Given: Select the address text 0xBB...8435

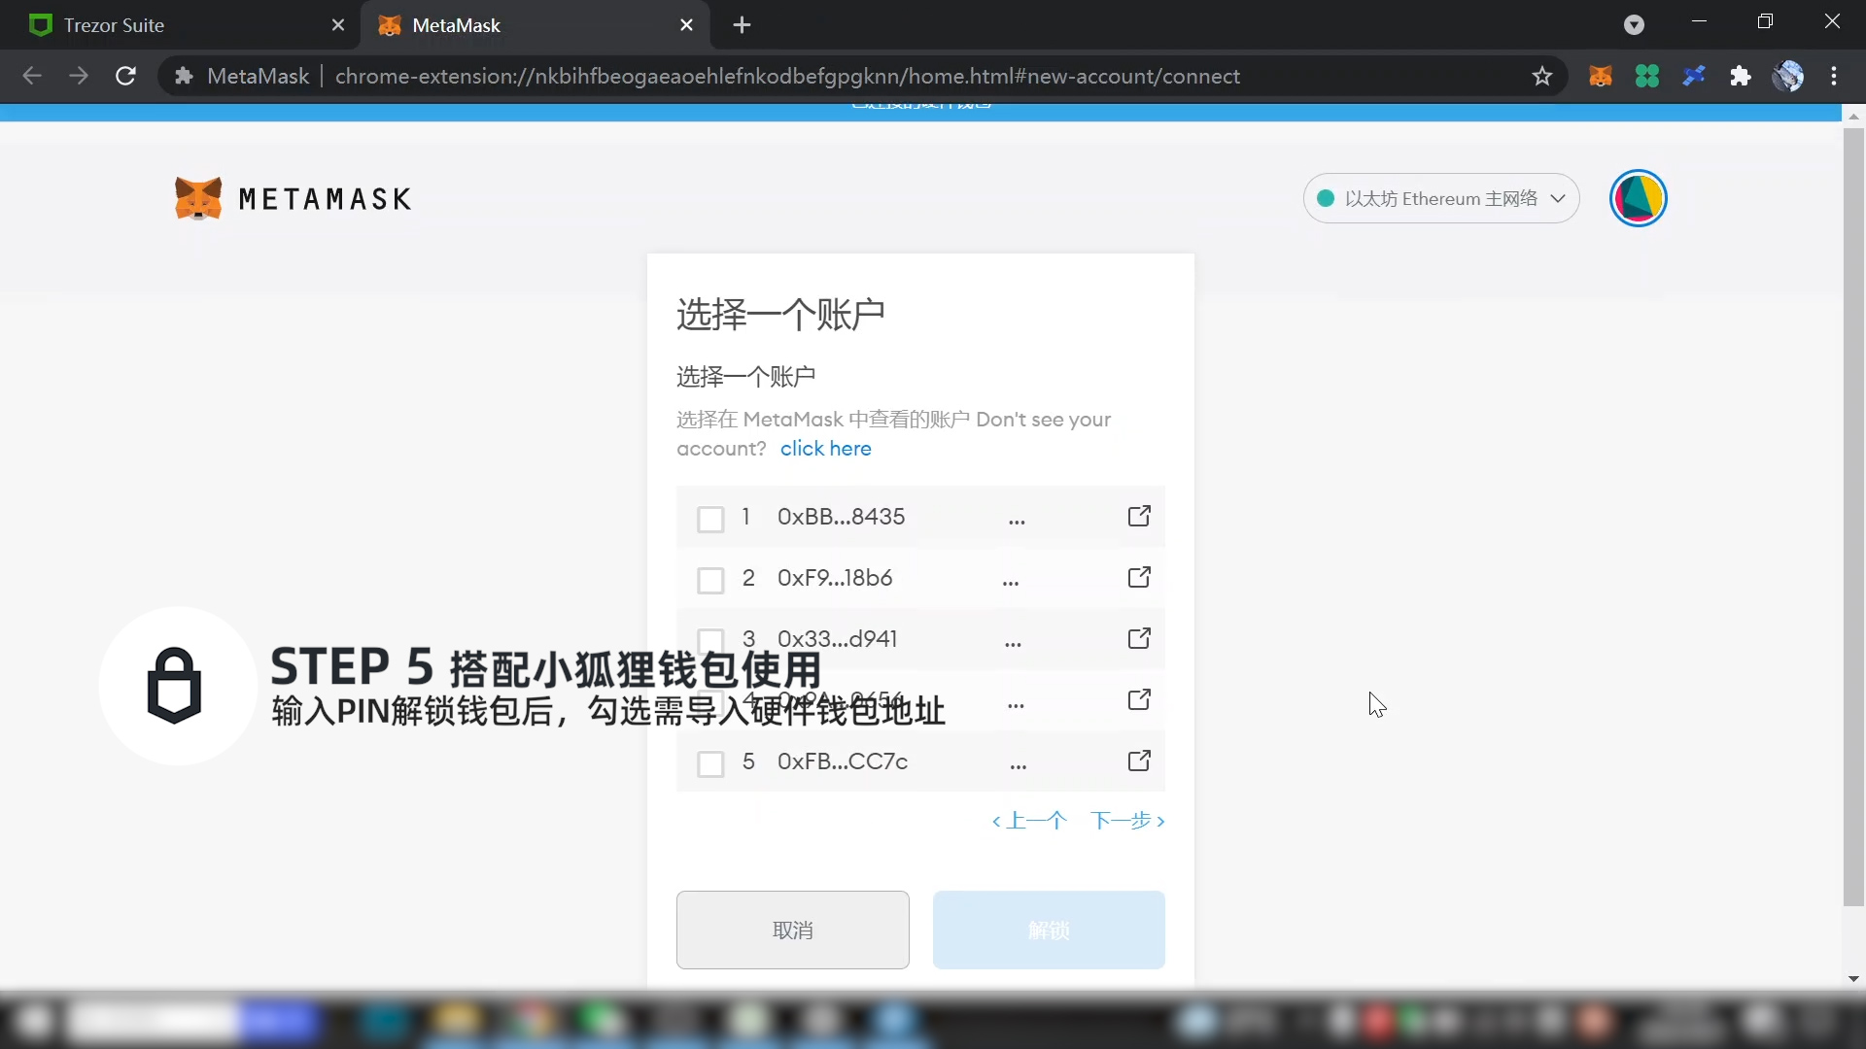Looking at the screenshot, I should 841,517.
